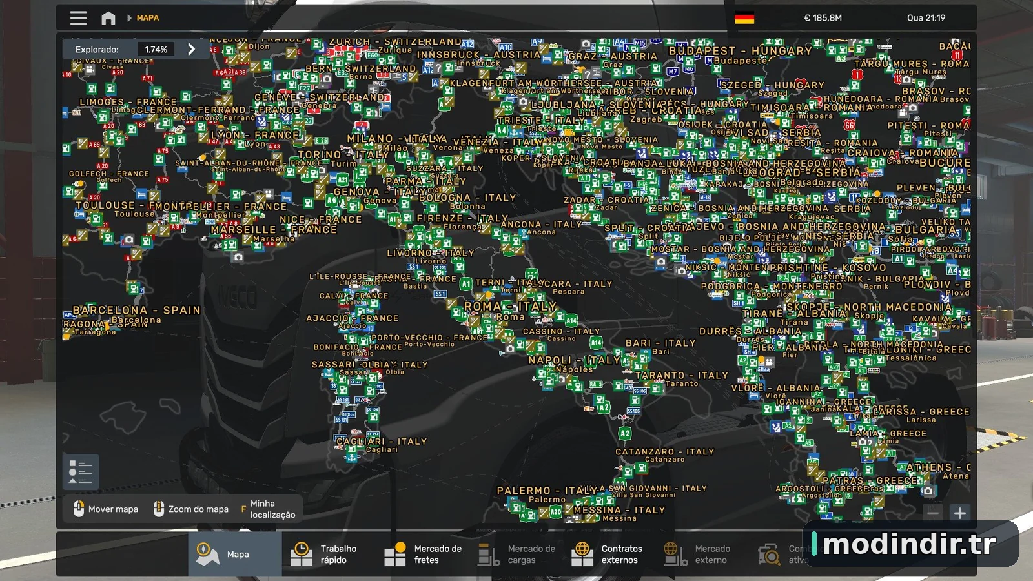Image resolution: width=1033 pixels, height=581 pixels.
Task: Click the F key icon for Minha localização
Action: coord(243,509)
